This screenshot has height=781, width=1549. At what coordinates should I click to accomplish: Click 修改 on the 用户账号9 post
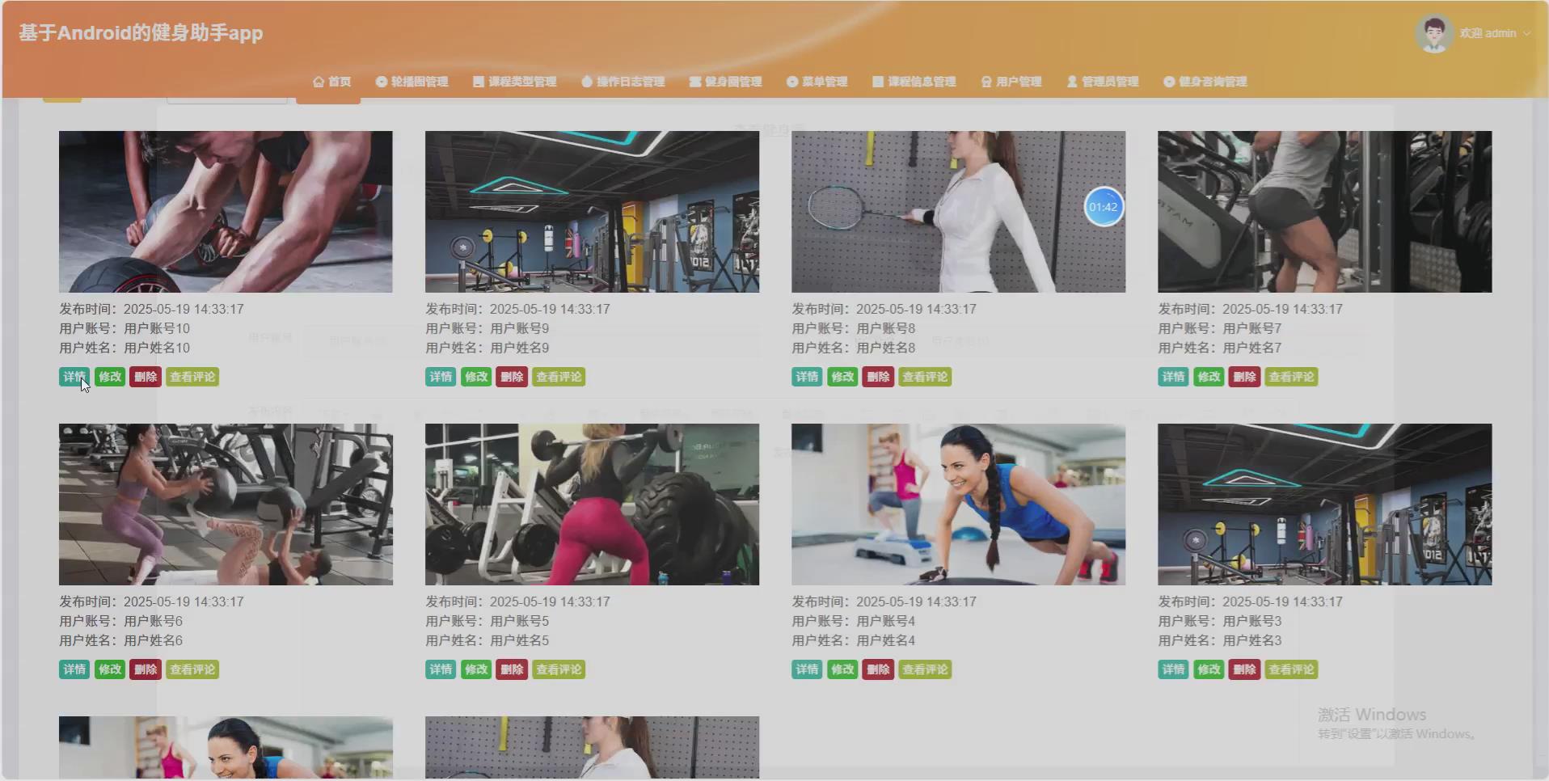tap(476, 376)
